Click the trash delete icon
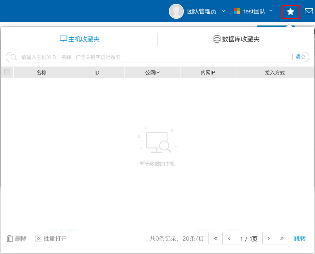This screenshot has width=315, height=254. (x=10, y=239)
